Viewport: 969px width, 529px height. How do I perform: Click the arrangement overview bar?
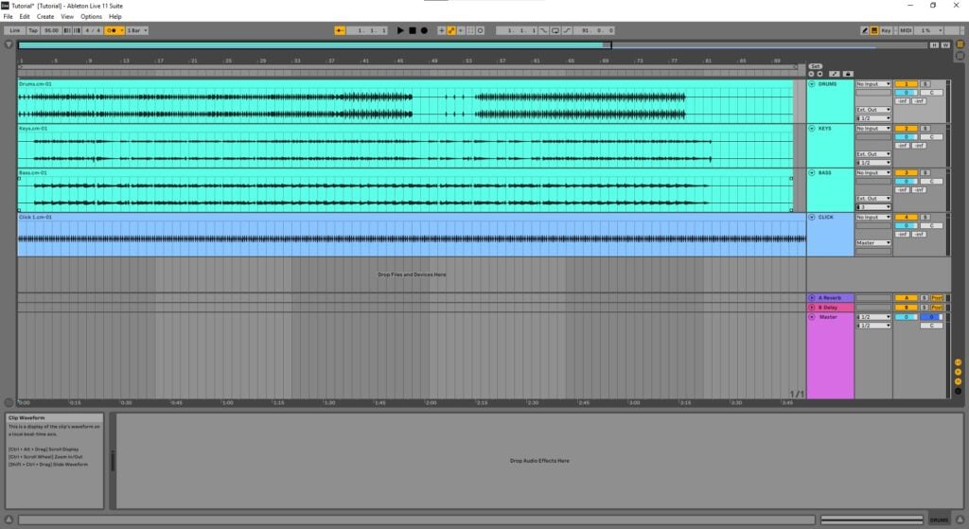[x=472, y=45]
